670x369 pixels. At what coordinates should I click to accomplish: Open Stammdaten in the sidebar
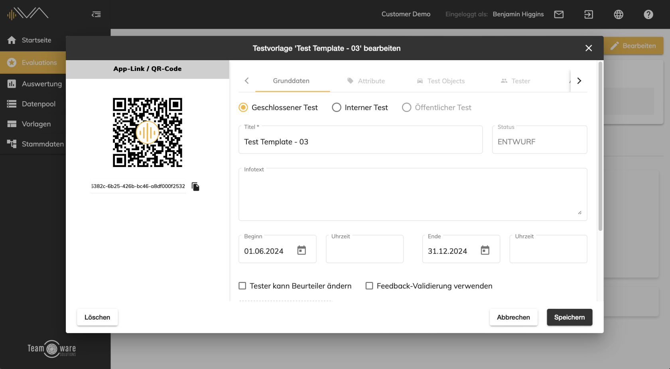coord(43,144)
